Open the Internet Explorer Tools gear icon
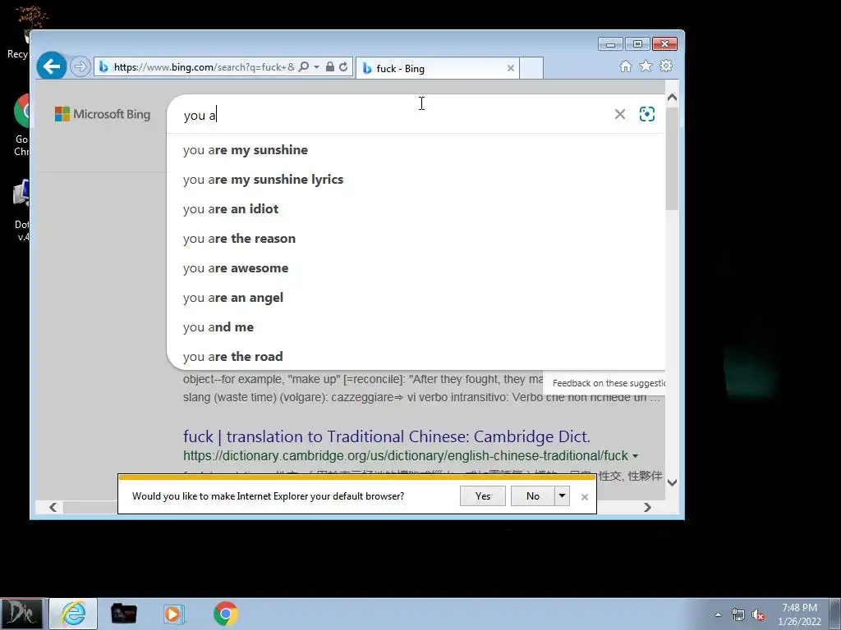The height and width of the screenshot is (630, 841). coord(666,66)
